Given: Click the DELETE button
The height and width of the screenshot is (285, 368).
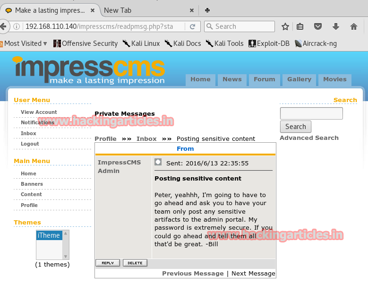Looking at the screenshot, I should [135, 263].
